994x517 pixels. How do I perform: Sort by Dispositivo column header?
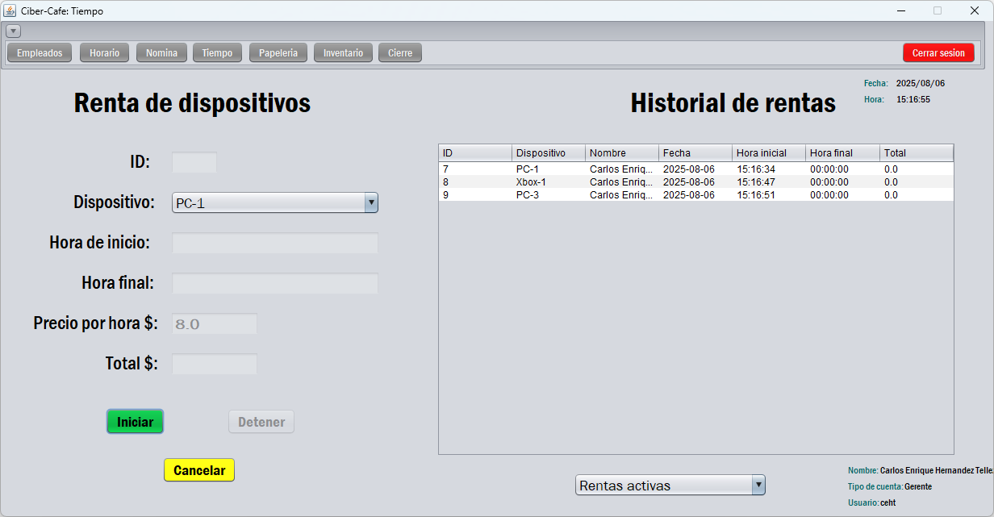(549, 153)
